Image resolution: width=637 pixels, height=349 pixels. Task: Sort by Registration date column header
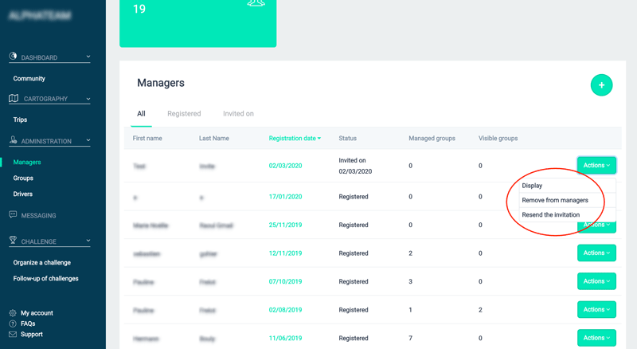295,138
